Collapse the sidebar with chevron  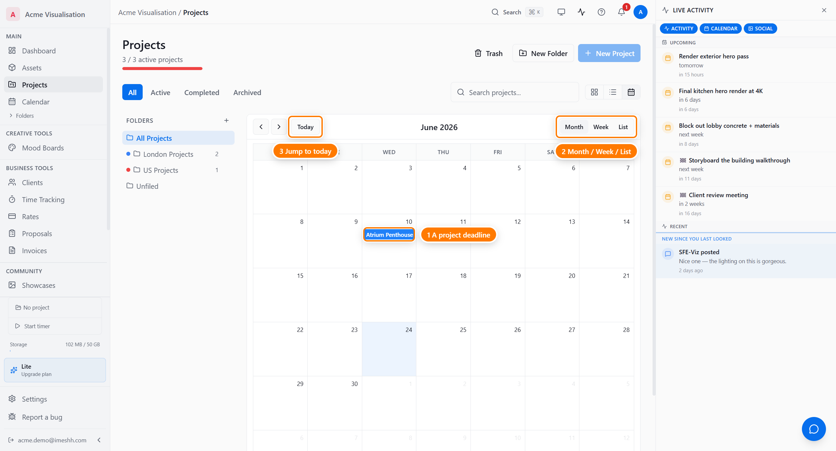click(x=99, y=440)
